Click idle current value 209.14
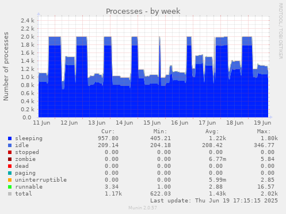 pyautogui.click(x=108, y=145)
